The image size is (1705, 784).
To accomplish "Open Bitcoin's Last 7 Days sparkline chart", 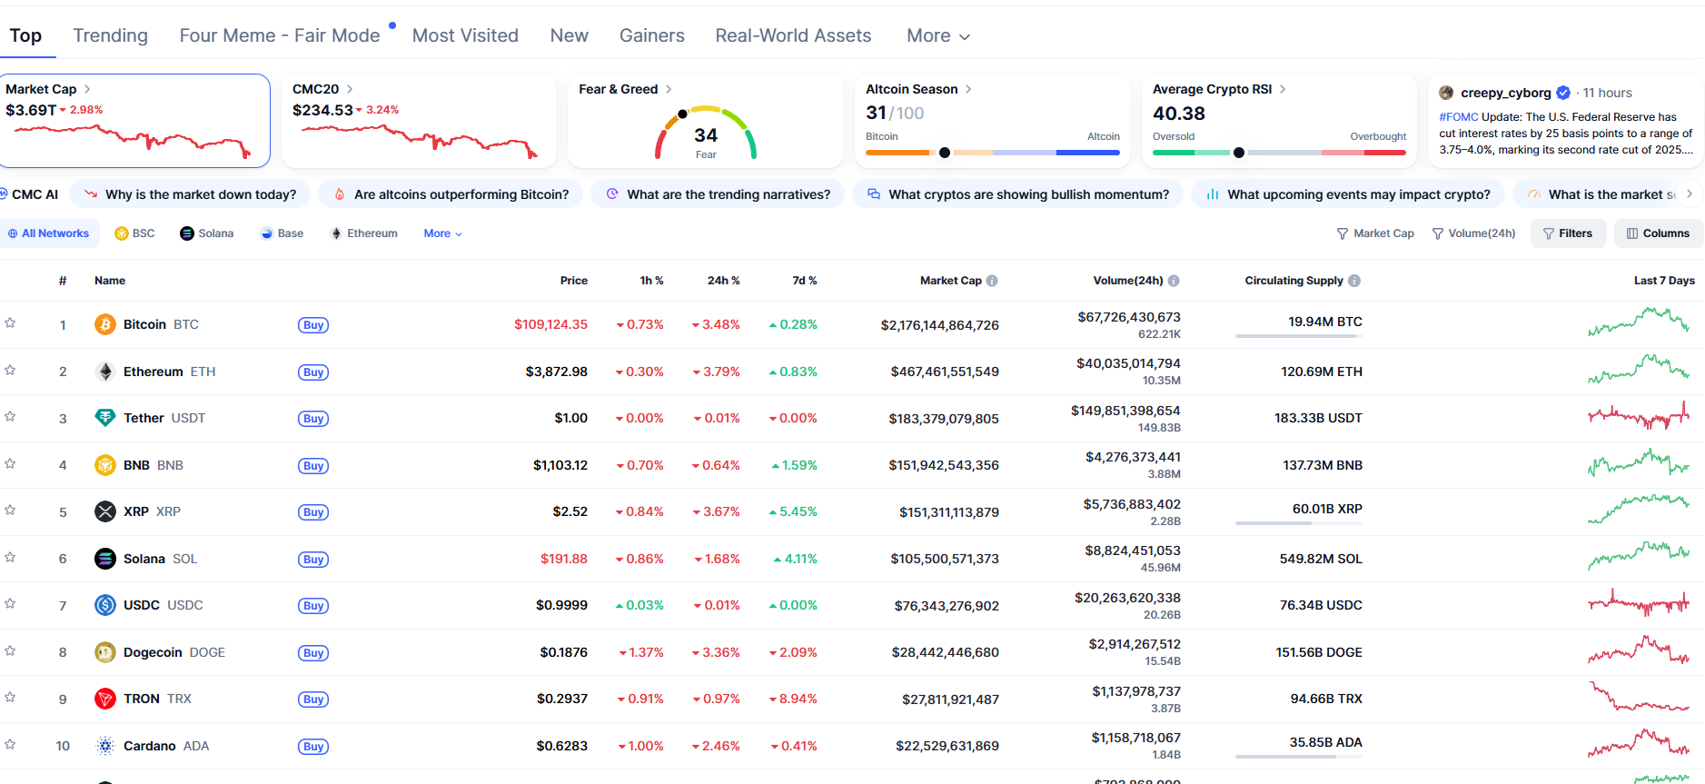I will 1639,323.
